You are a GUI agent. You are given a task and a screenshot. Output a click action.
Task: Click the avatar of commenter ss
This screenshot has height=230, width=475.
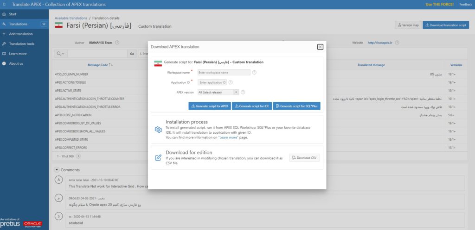pos(59,217)
